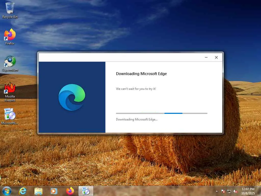Click the muted volume tray icon
This screenshot has height=196, width=261.
click(235, 191)
